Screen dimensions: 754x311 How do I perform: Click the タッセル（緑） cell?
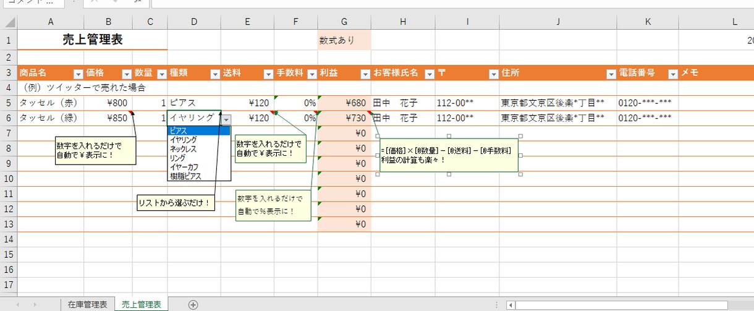coord(51,118)
